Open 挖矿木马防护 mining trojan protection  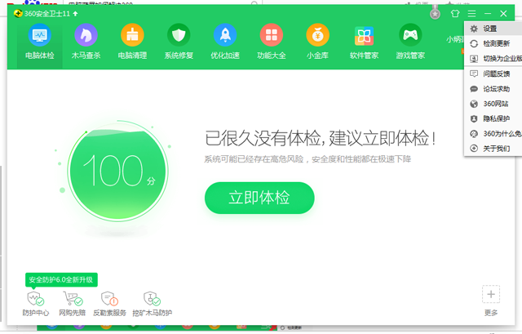tap(153, 304)
